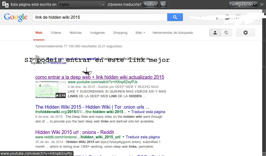Click the www.youtube.com/watch green URL
The image size is (266, 156).
tap(103, 82)
